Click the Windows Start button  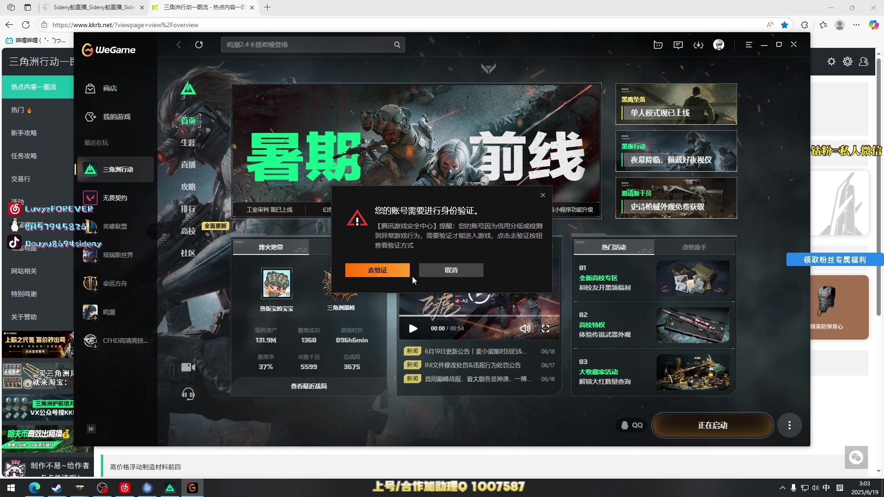pyautogui.click(x=11, y=488)
